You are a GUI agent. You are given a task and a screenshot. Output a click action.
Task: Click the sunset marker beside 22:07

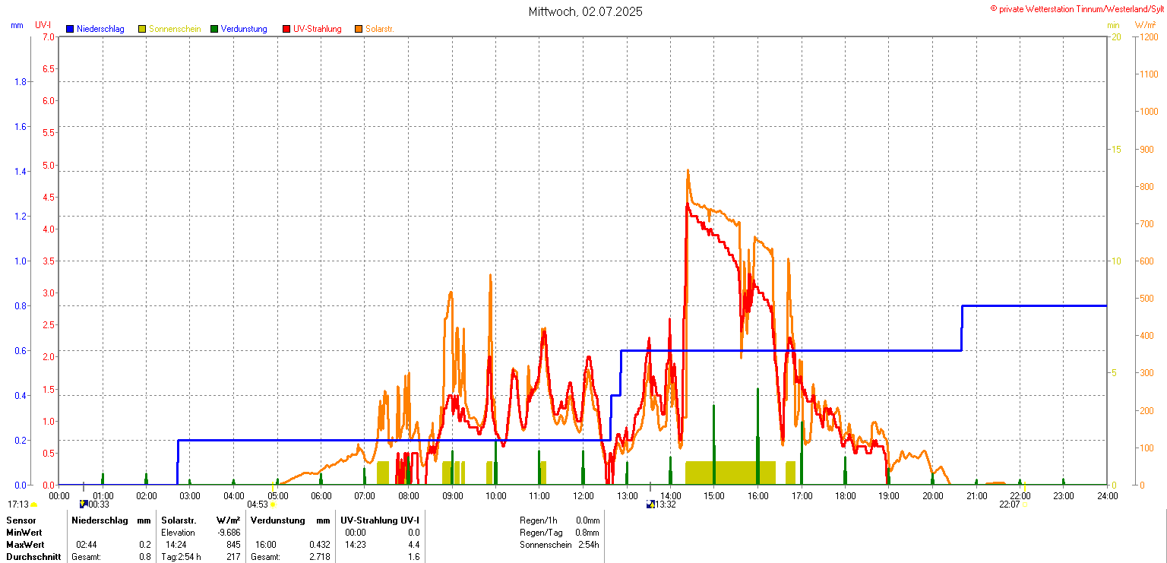pyautogui.click(x=1024, y=504)
